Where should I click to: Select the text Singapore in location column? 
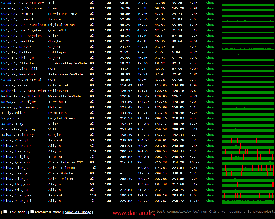click(10, 118)
